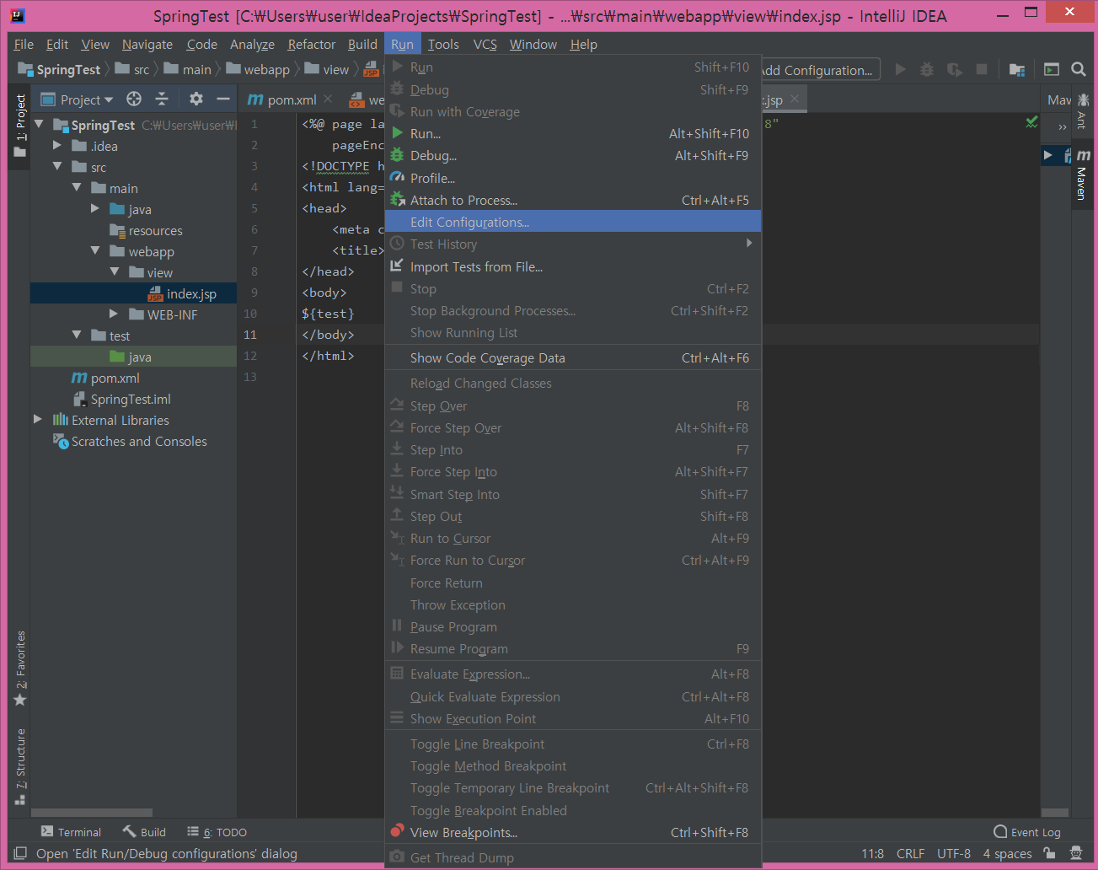Click the CRLF line separator in status bar
This screenshot has height=870, width=1098.
[x=910, y=853]
